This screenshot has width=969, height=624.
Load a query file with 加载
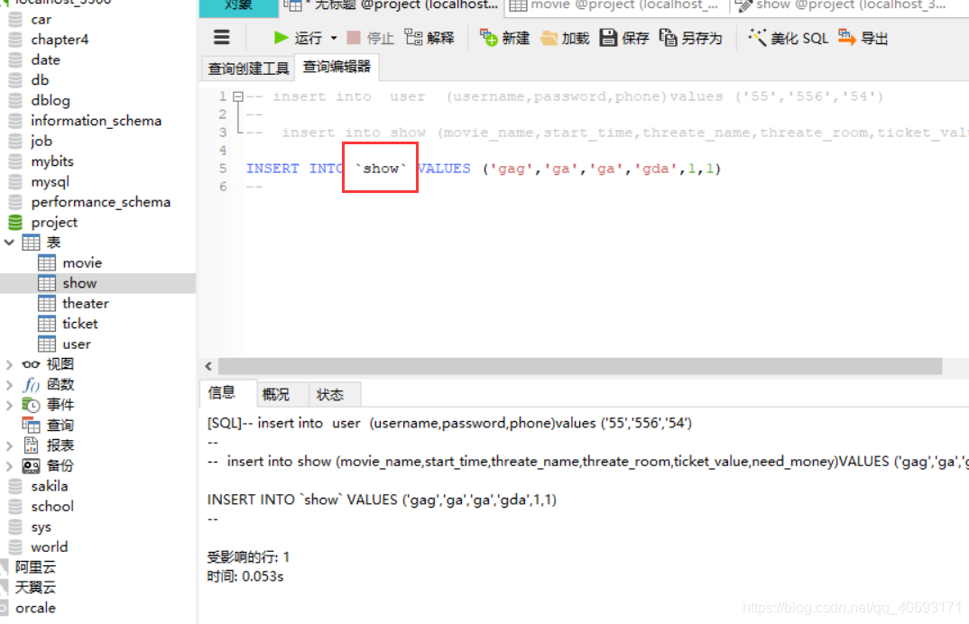point(565,38)
